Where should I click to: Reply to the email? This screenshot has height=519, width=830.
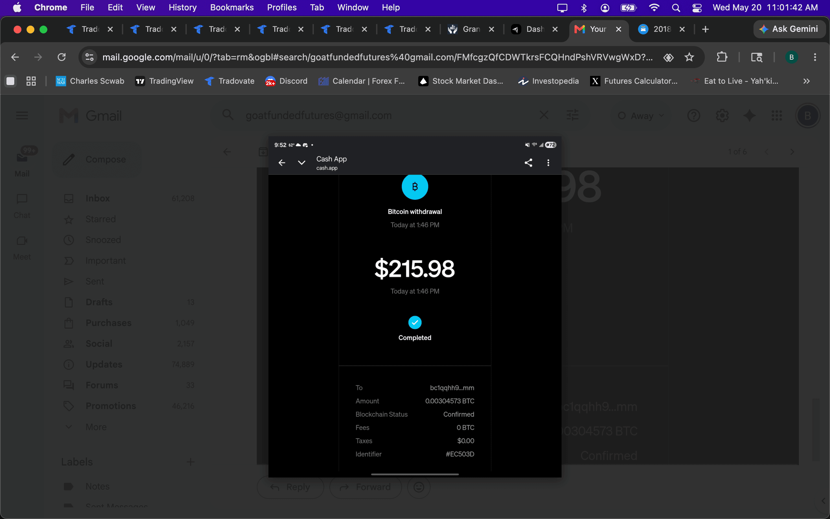290,487
